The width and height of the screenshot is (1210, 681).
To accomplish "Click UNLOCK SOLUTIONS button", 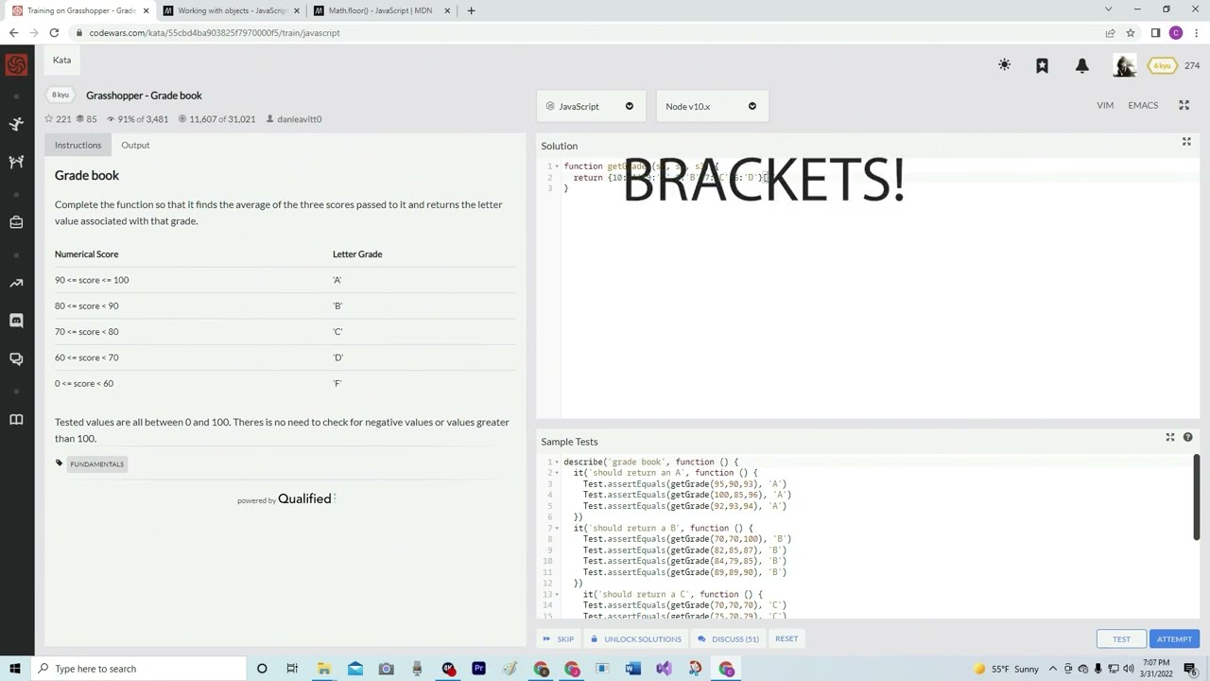I will [636, 639].
